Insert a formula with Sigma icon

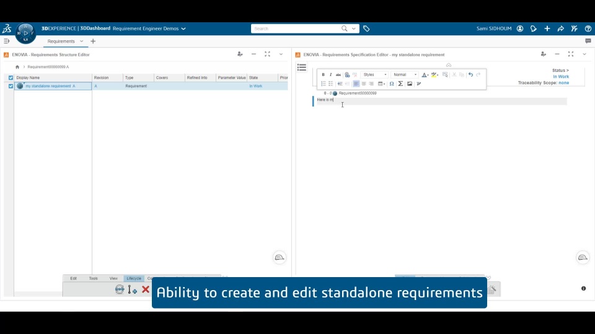(x=400, y=83)
